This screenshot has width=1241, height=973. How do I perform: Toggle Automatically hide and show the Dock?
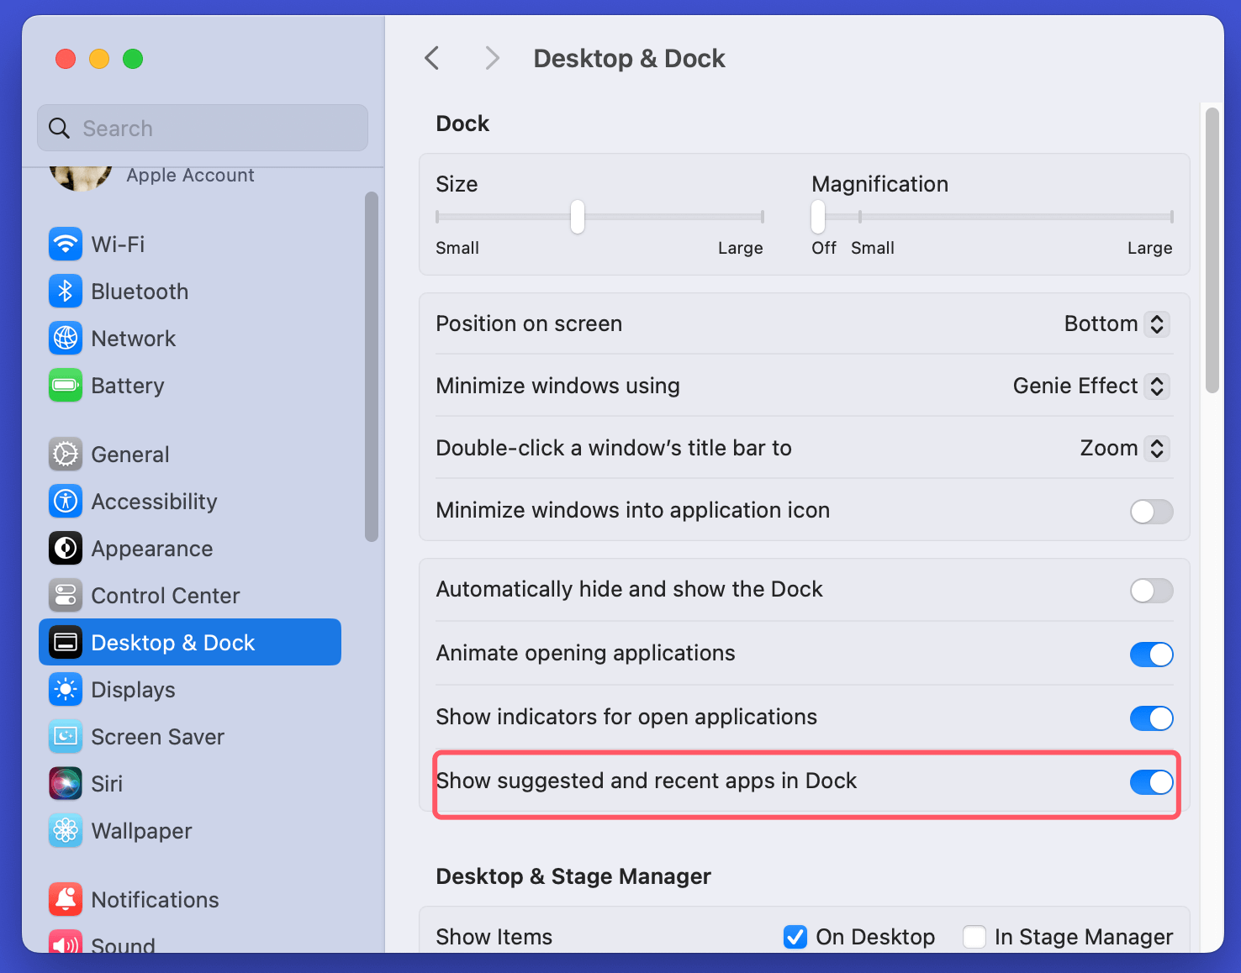1151,591
